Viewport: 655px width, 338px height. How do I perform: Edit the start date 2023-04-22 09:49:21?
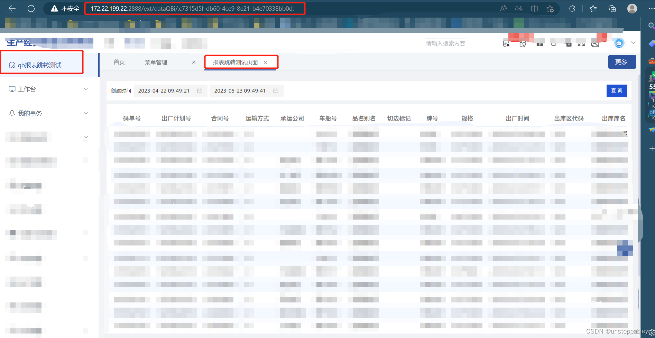tap(164, 91)
